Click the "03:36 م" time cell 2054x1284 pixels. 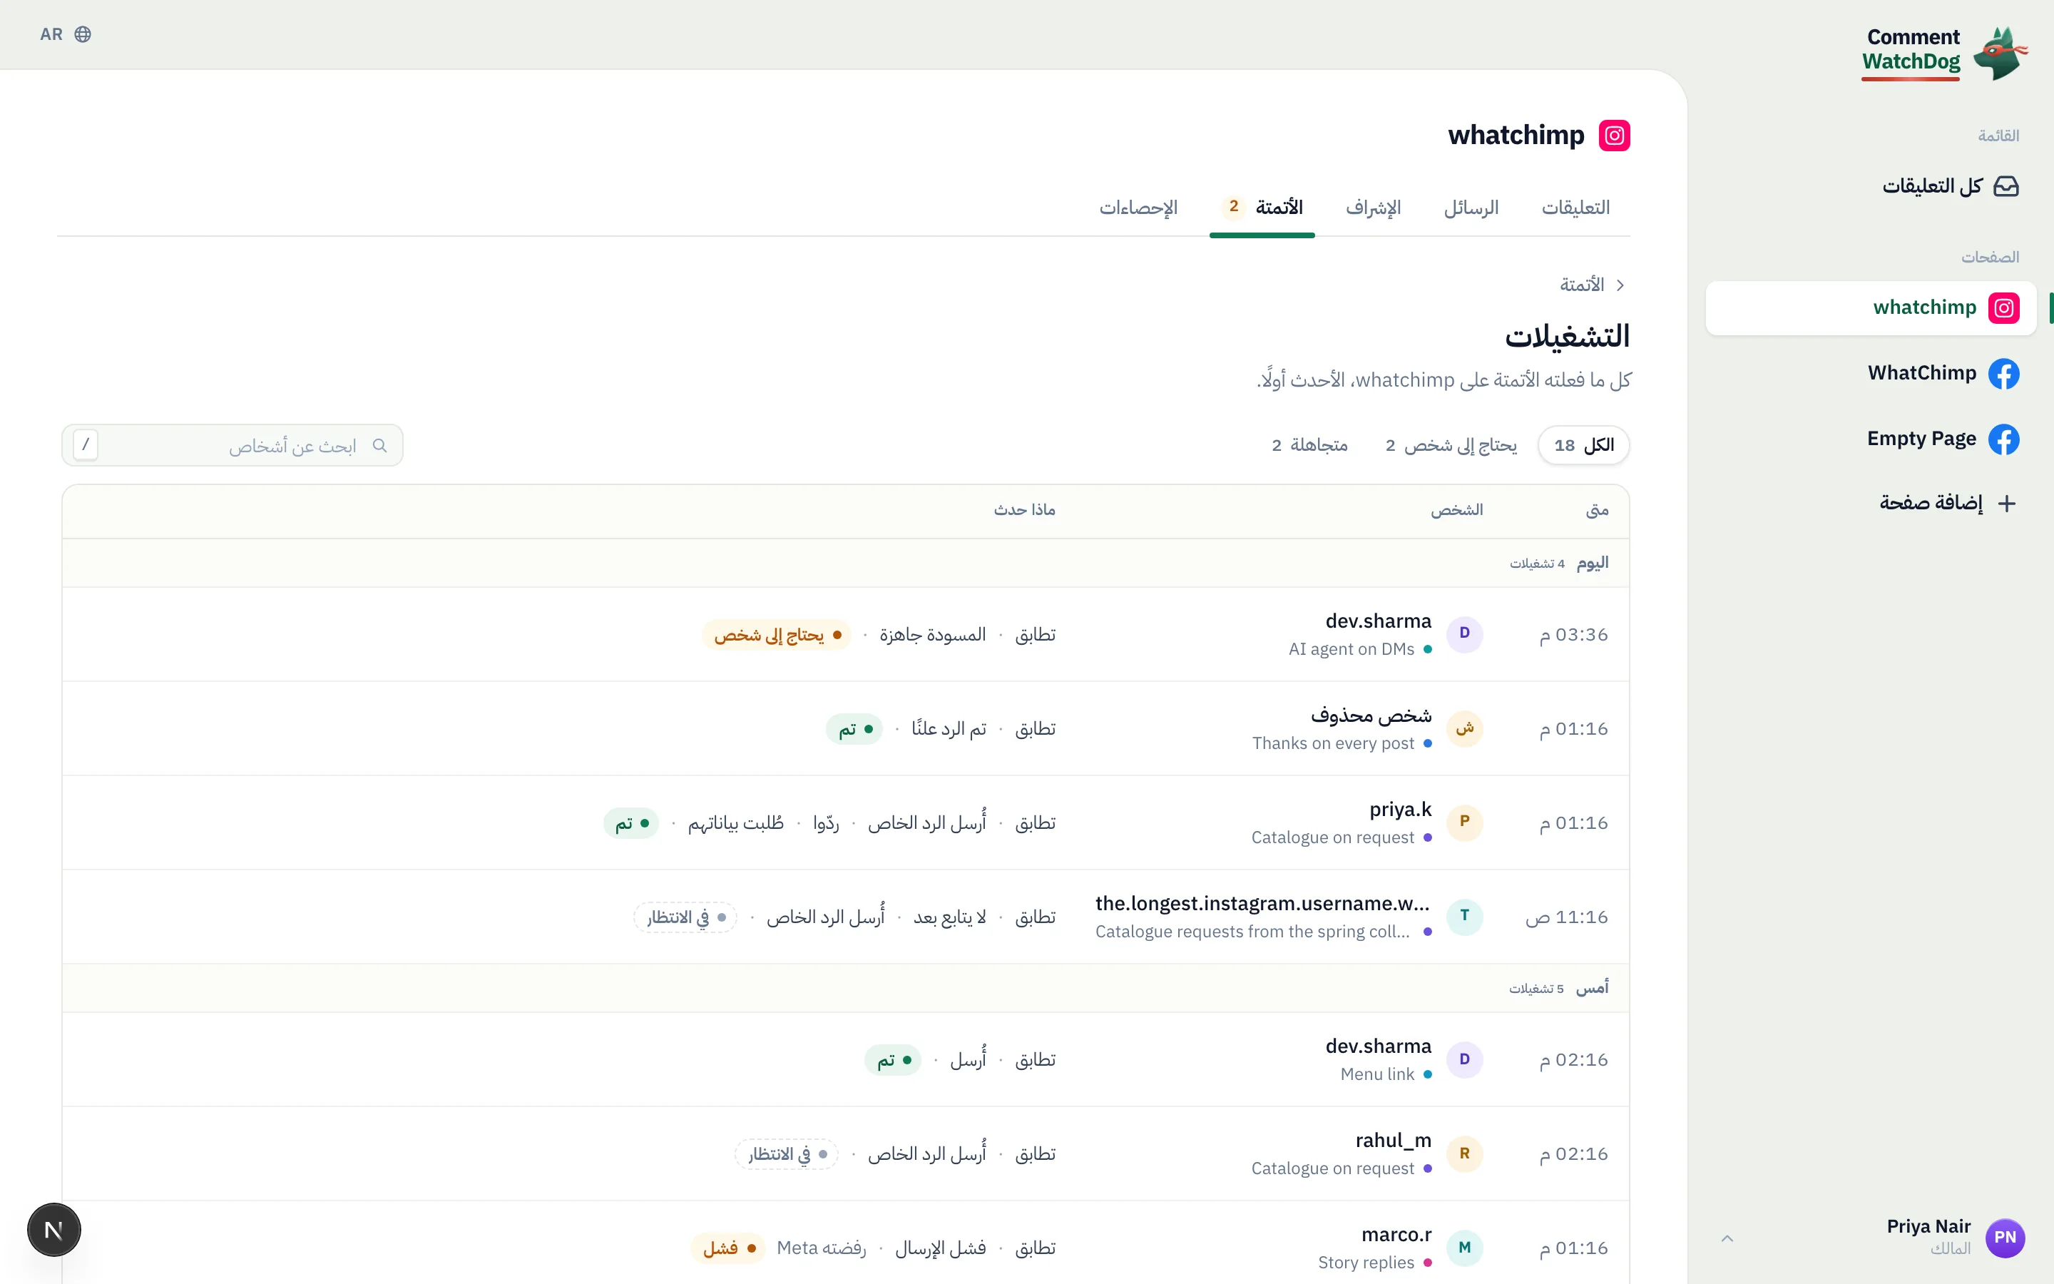point(1573,634)
